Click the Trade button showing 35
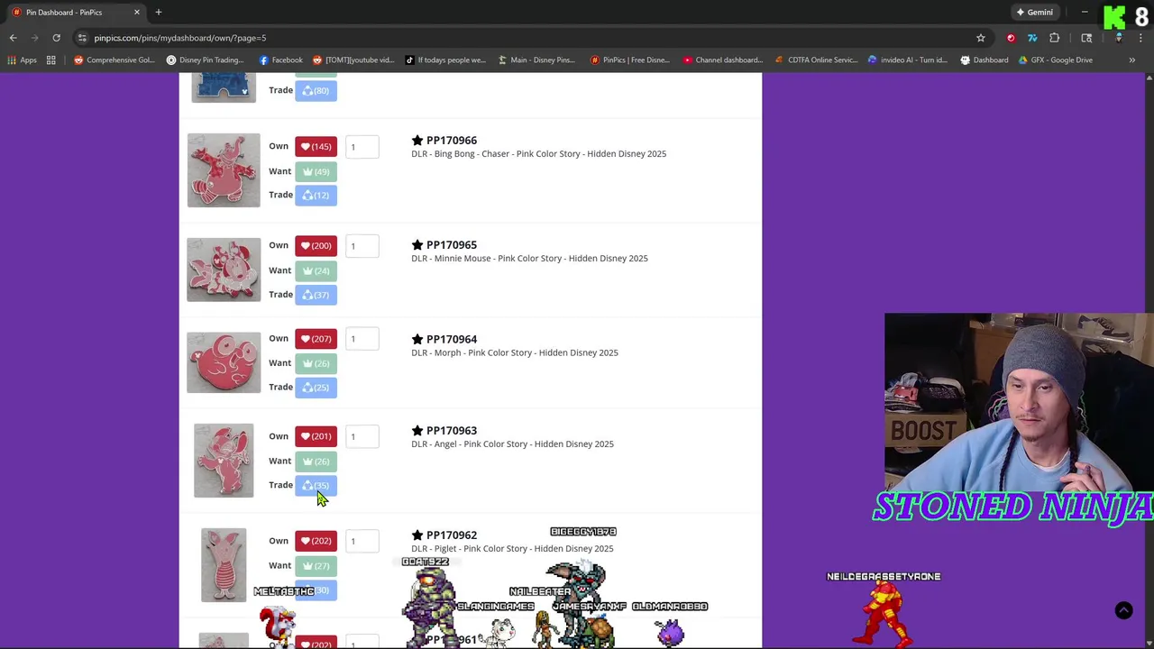 (316, 485)
